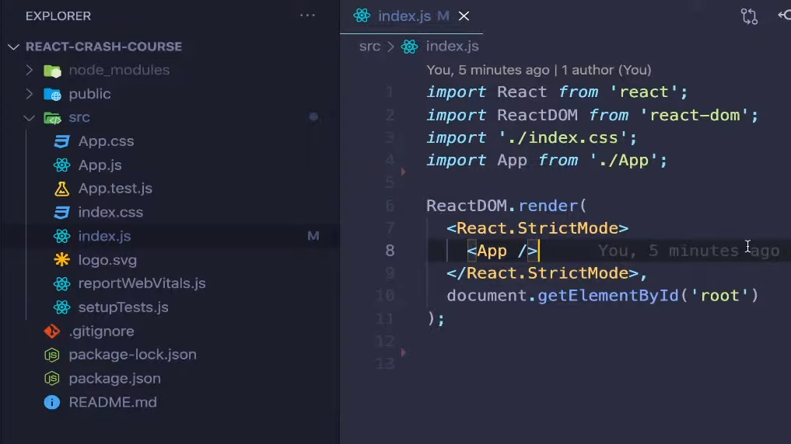Click the Node icon beside package-lock.json

point(52,355)
